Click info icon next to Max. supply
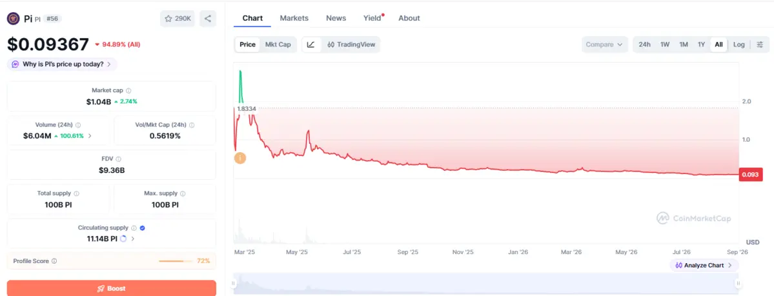 click(x=183, y=194)
